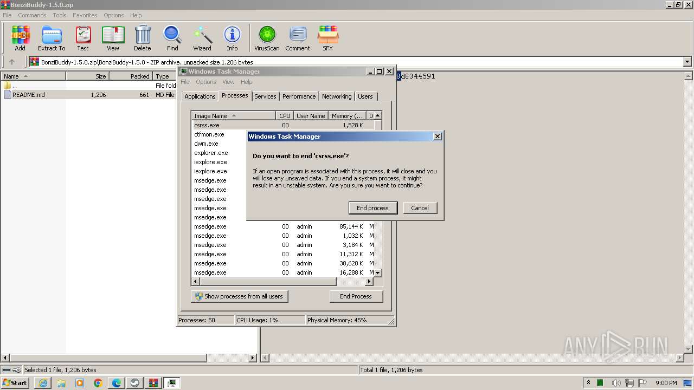Run the VirusScan toolbar icon
This screenshot has width=694, height=390.
[x=267, y=38]
